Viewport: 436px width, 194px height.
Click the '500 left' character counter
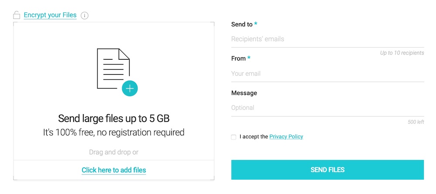(416, 122)
